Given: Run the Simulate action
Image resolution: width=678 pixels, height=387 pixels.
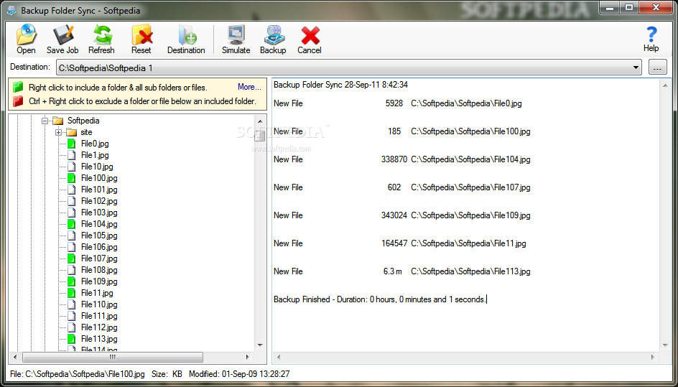Looking at the screenshot, I should tap(236, 39).
